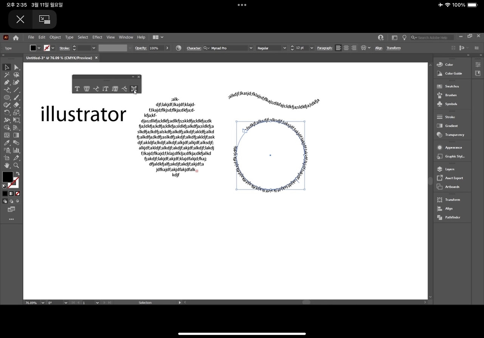Select the Selection tool (black arrow)

coord(7,67)
